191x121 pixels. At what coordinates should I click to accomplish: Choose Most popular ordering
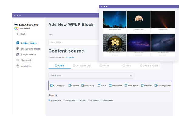pyautogui.click(x=102, y=100)
